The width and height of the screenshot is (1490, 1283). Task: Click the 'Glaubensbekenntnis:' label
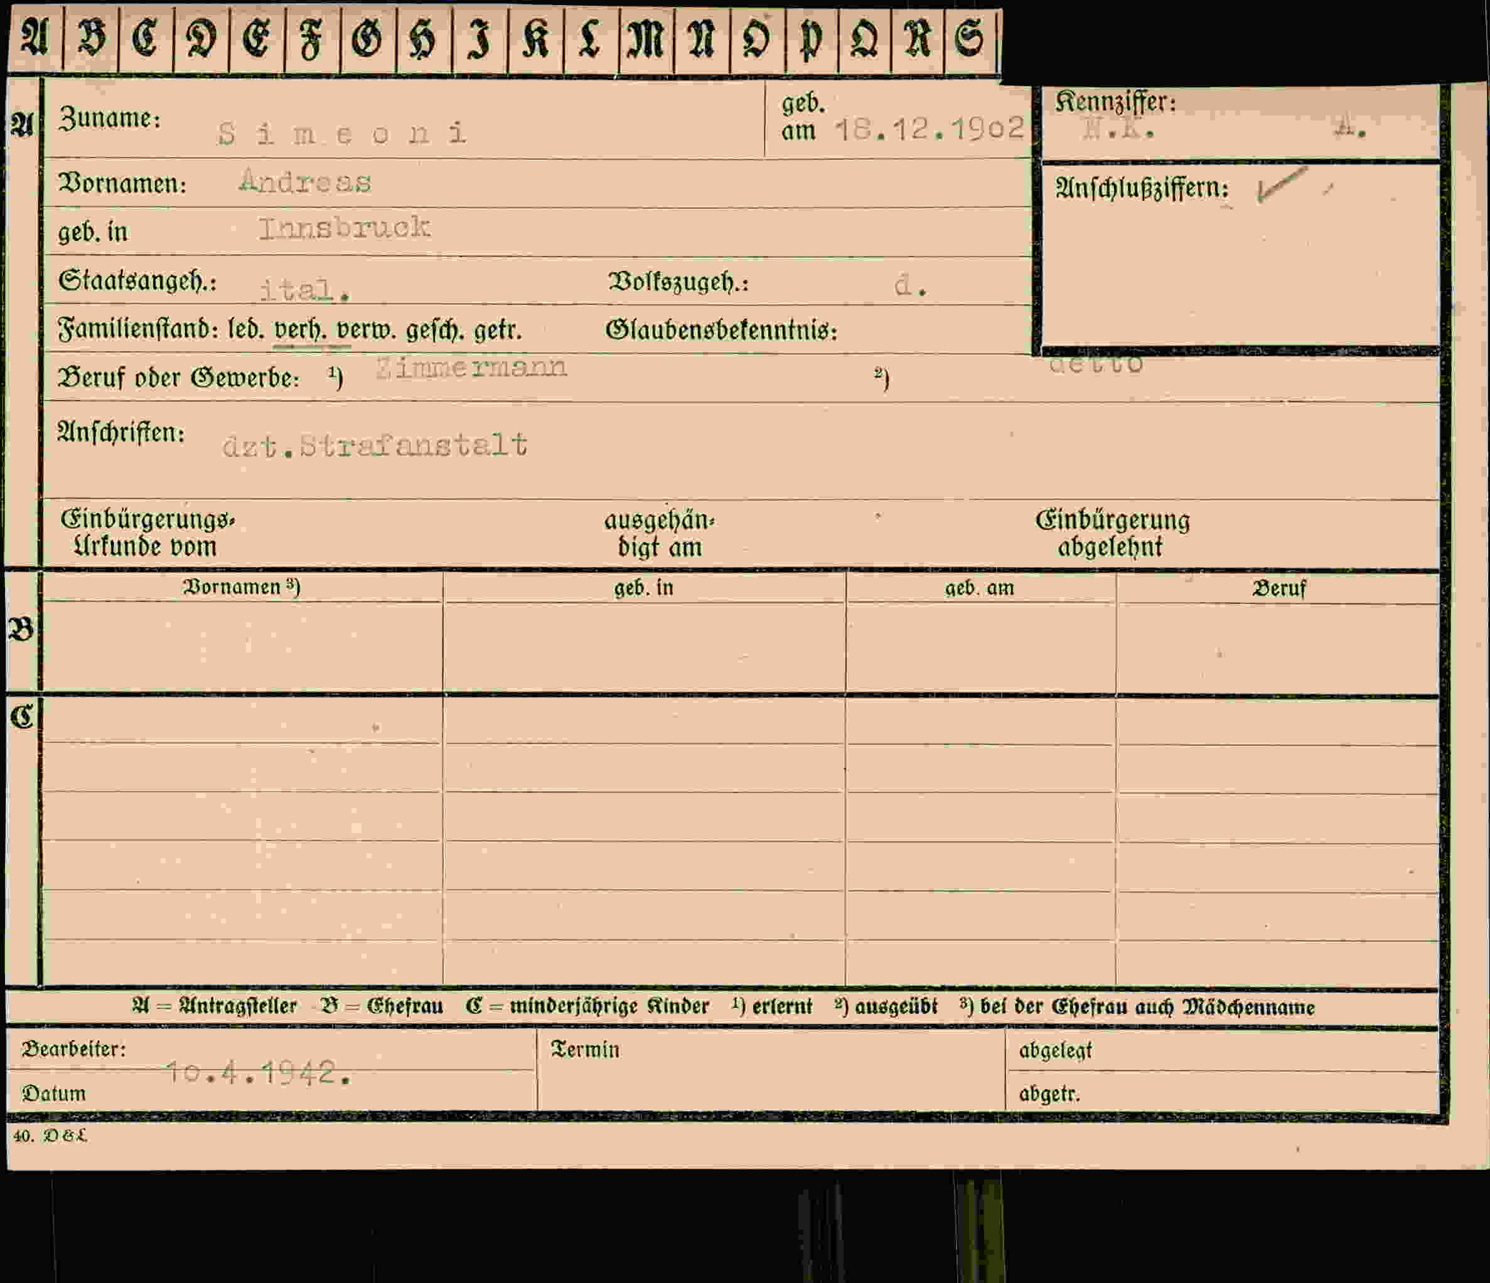(721, 330)
